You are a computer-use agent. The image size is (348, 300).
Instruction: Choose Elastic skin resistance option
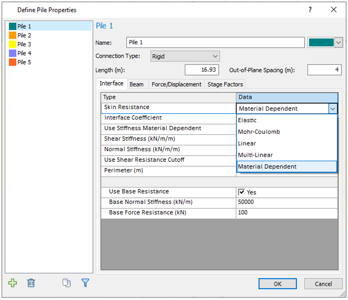(x=287, y=120)
